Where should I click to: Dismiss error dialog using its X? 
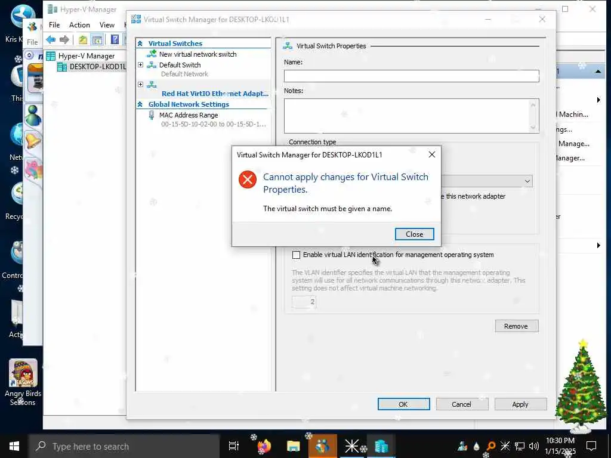(432, 154)
